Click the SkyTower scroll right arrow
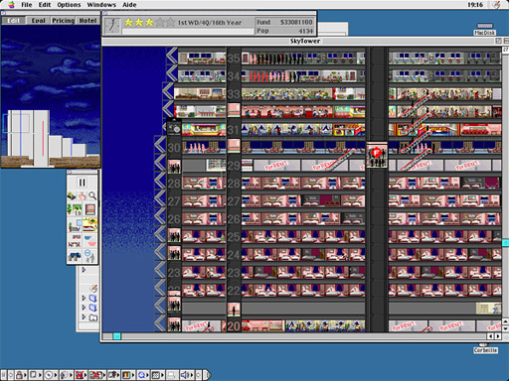The image size is (509, 381). coord(498,336)
